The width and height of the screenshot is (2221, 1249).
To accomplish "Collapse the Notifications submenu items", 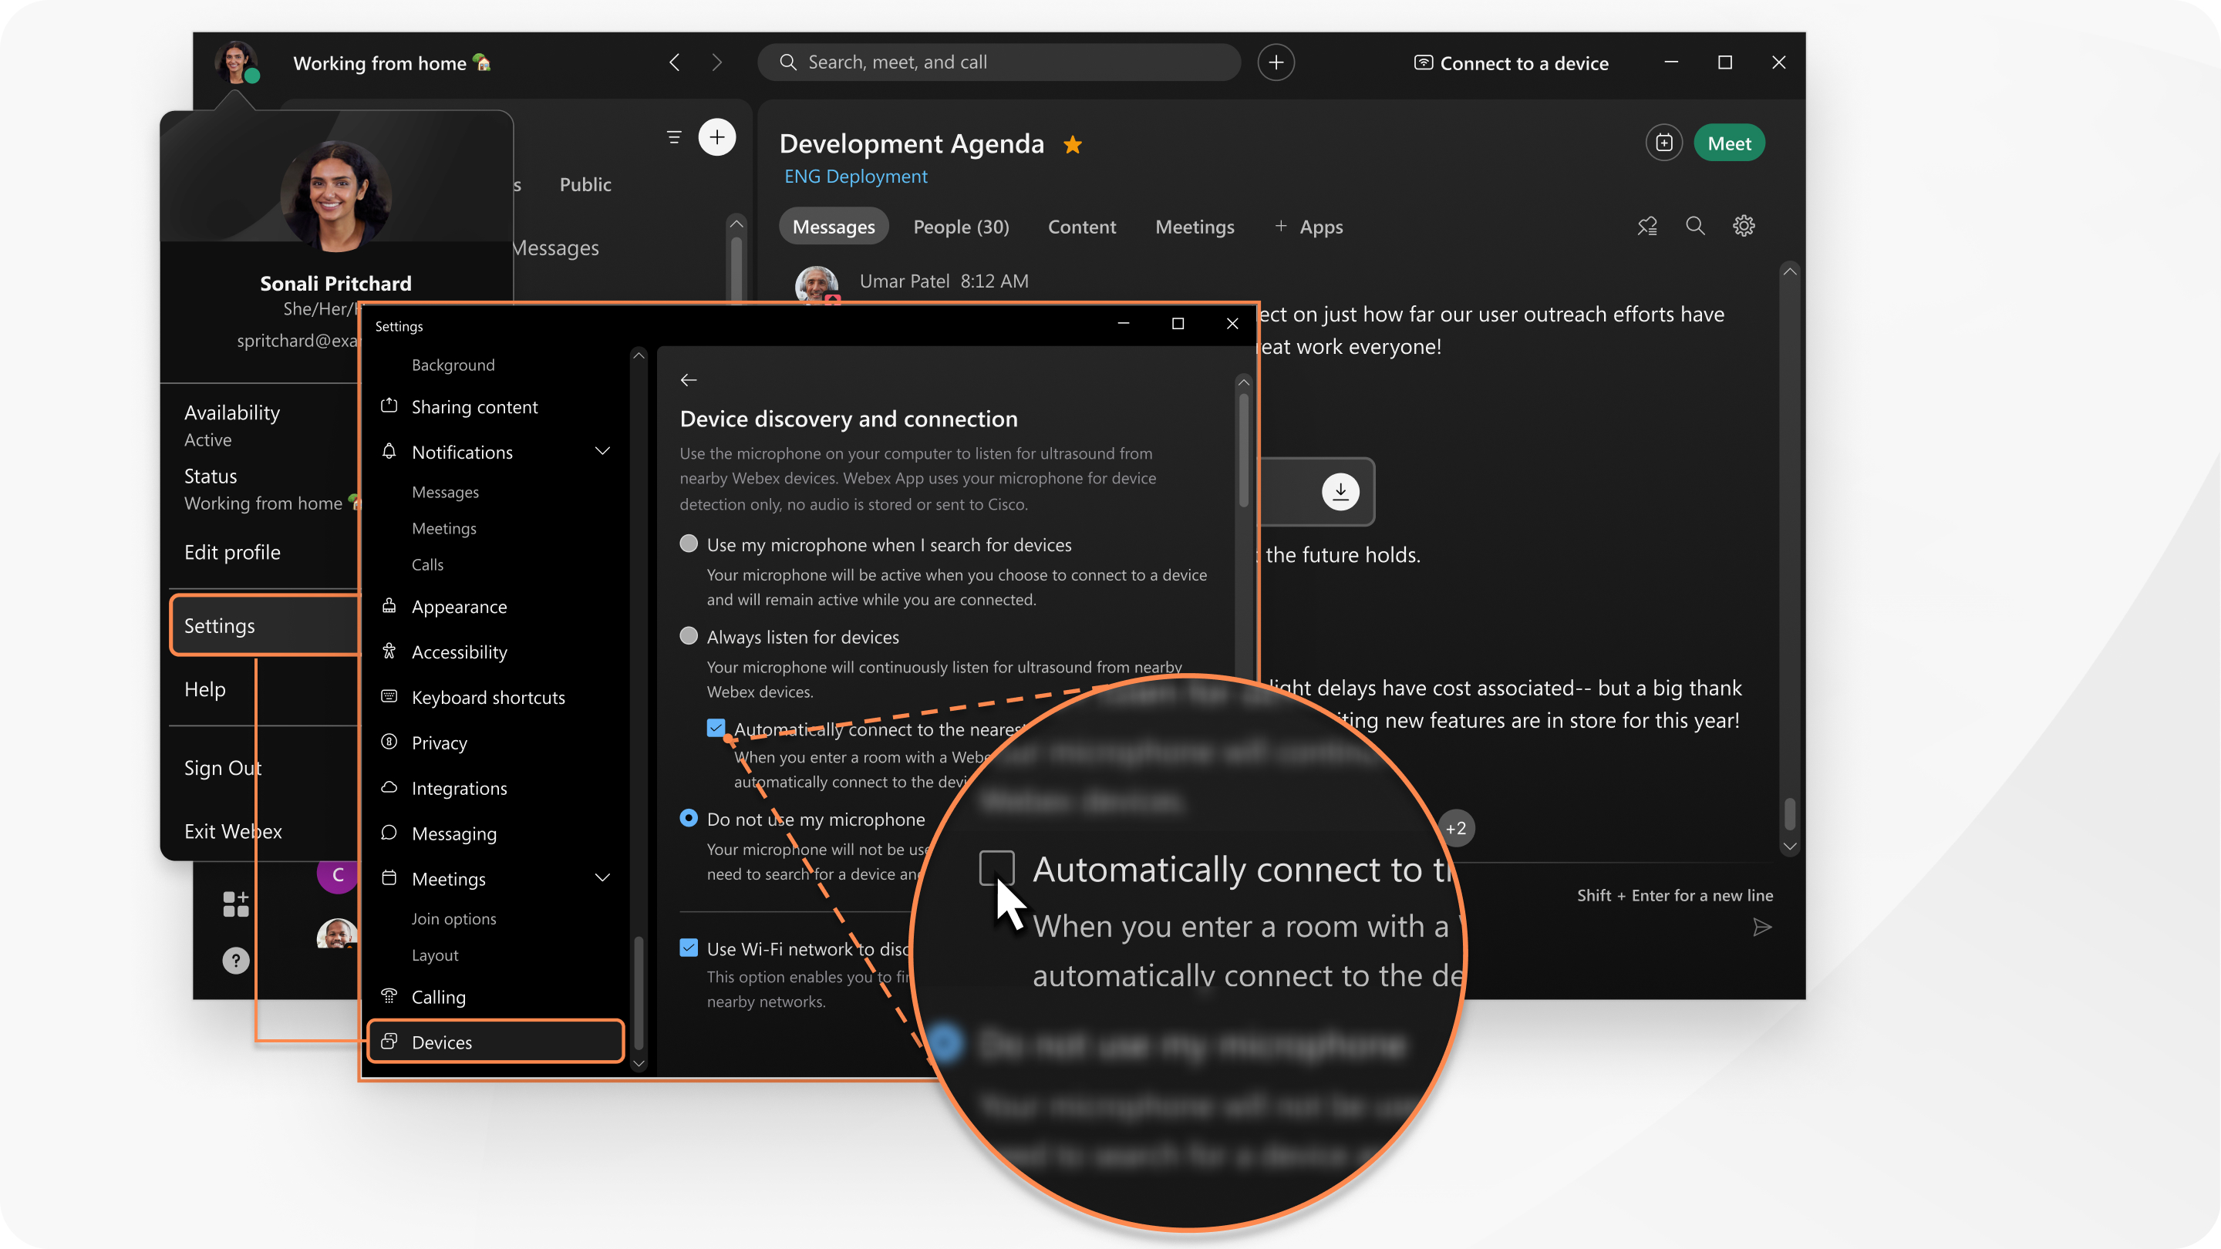I will [x=604, y=451].
